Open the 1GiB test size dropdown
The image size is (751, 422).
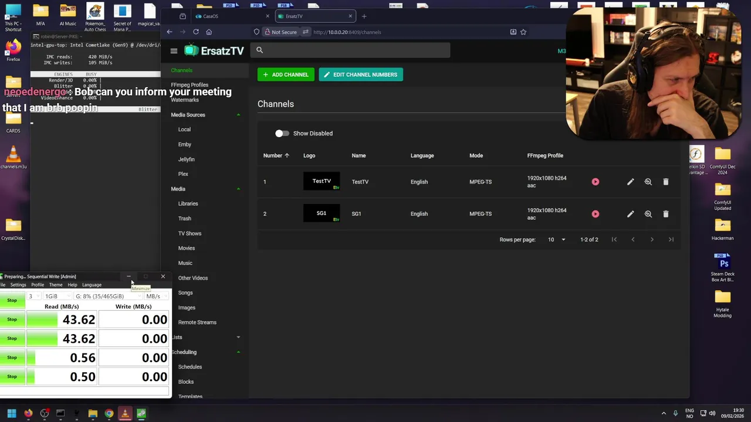click(57, 296)
